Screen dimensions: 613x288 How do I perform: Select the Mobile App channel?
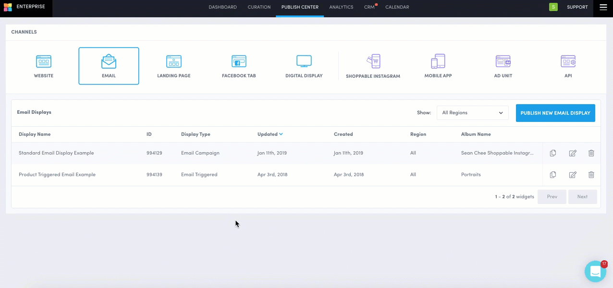(x=438, y=66)
